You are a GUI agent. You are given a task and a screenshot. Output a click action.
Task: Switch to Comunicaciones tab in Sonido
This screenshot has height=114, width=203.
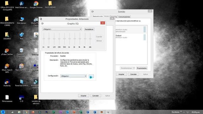tap(124, 17)
